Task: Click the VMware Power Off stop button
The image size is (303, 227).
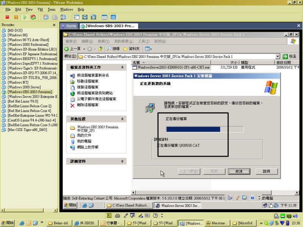Action: pyautogui.click(x=7, y=17)
